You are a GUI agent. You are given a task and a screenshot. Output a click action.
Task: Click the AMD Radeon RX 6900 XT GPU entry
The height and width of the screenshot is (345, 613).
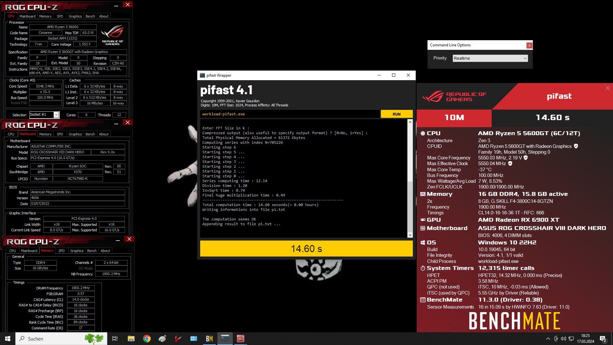(518, 220)
